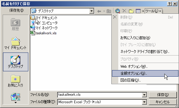Viewport: 179px width, 108px height.
Task: Show more places with bottom arrow
Action: pyautogui.click(x=15, y=103)
